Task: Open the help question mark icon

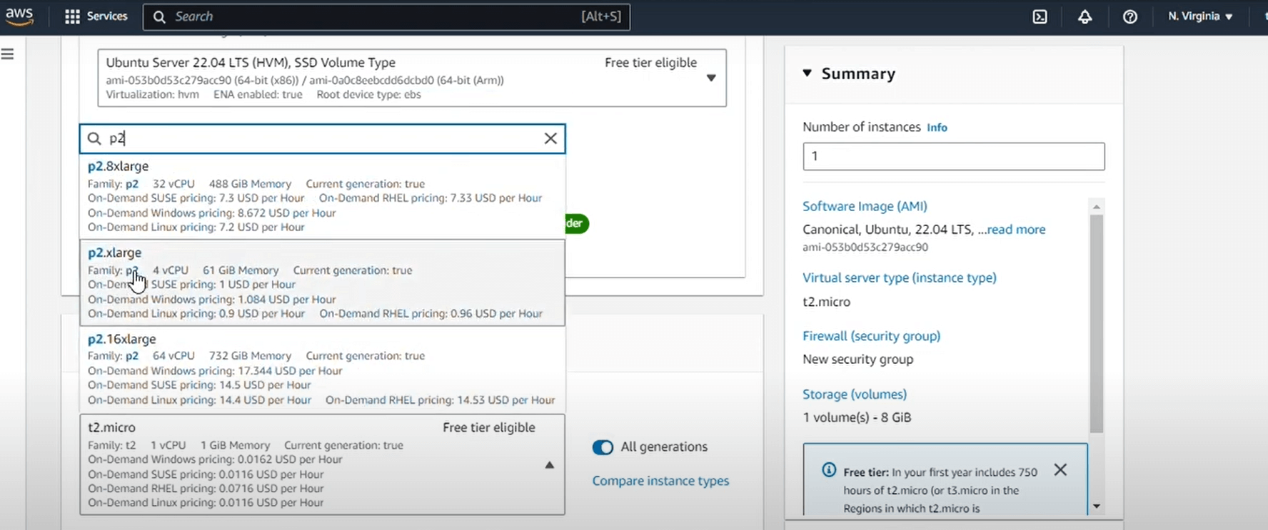Action: pyautogui.click(x=1129, y=16)
